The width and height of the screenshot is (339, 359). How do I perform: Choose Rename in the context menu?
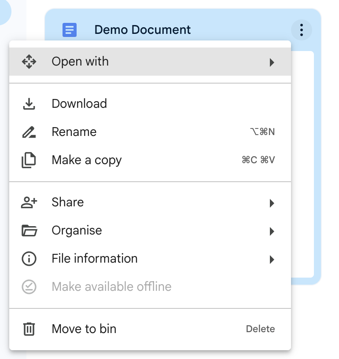pos(74,132)
